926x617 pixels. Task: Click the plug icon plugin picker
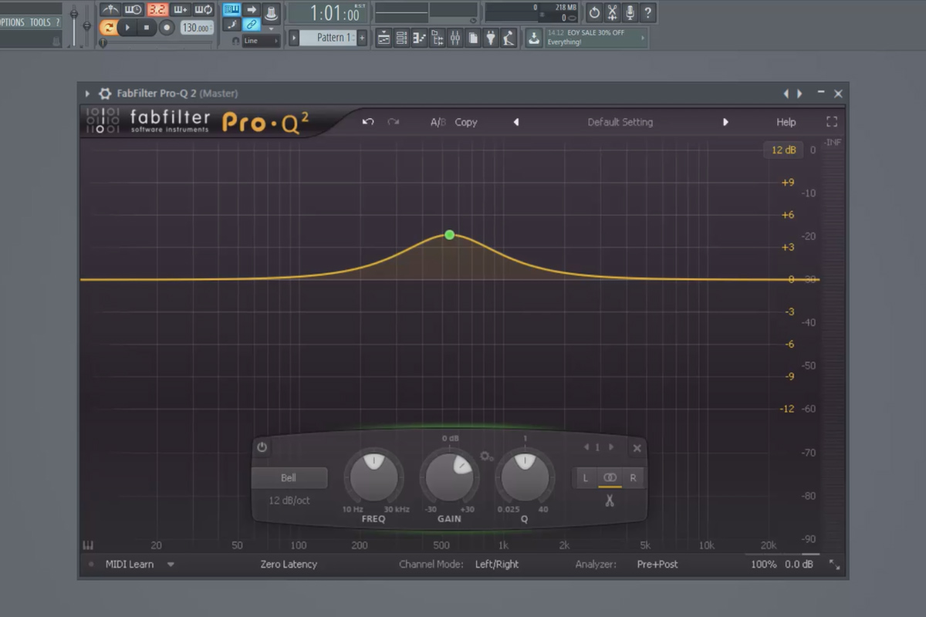490,38
